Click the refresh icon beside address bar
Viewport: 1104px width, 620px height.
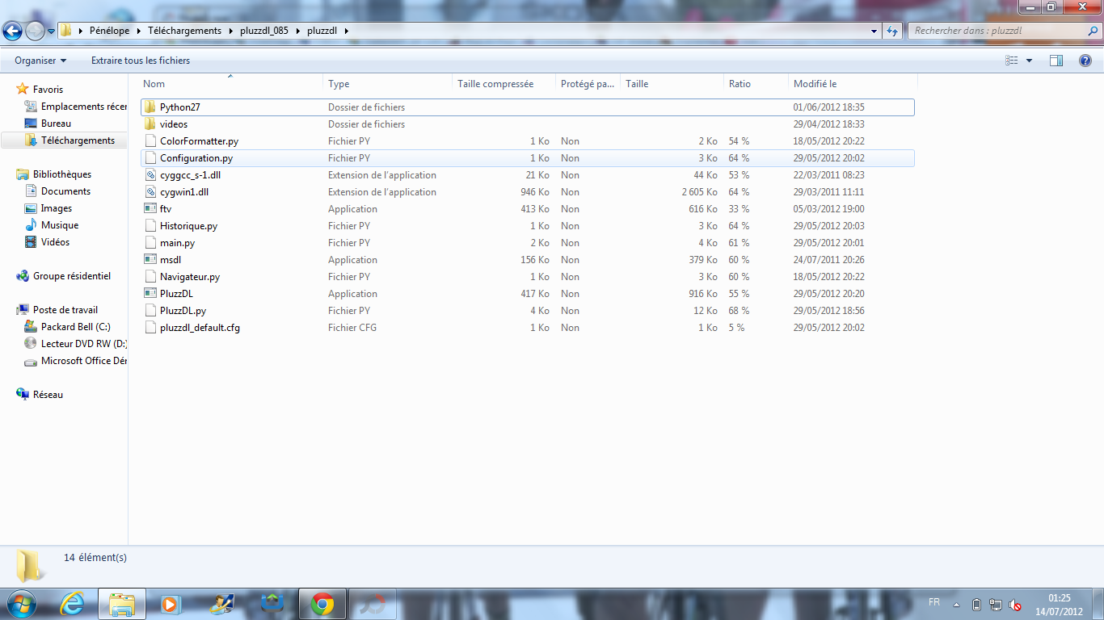(x=892, y=31)
